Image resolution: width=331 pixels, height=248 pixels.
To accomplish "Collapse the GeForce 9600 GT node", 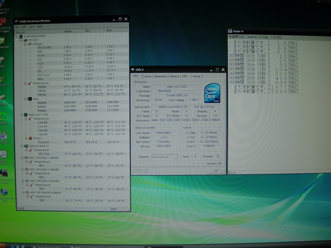I will point(22,146).
